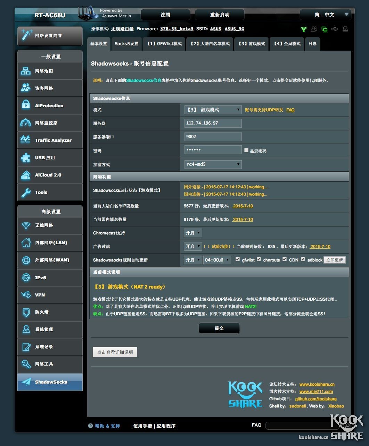Open the 日志 (Log) tab
The width and height of the screenshot is (369, 446).
coord(312,44)
